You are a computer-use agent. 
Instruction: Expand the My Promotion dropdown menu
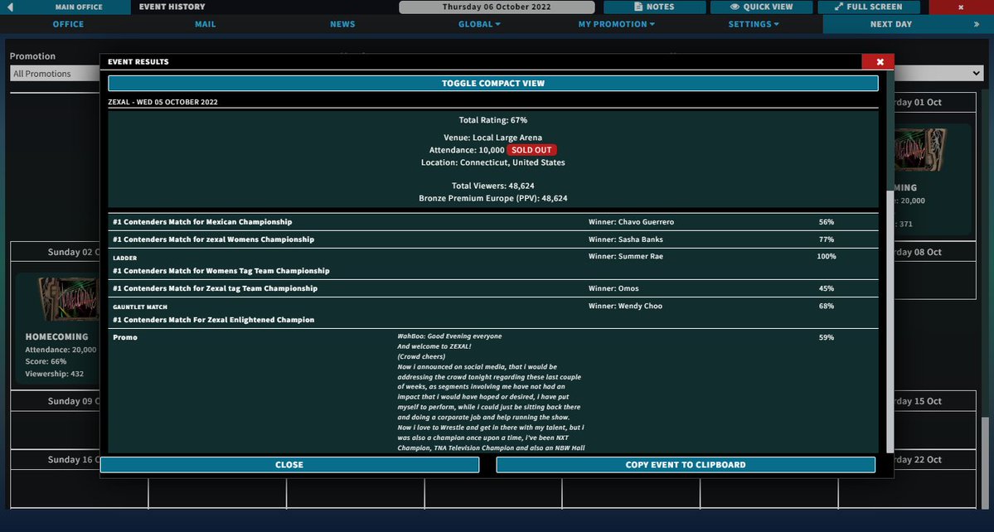[x=616, y=24]
